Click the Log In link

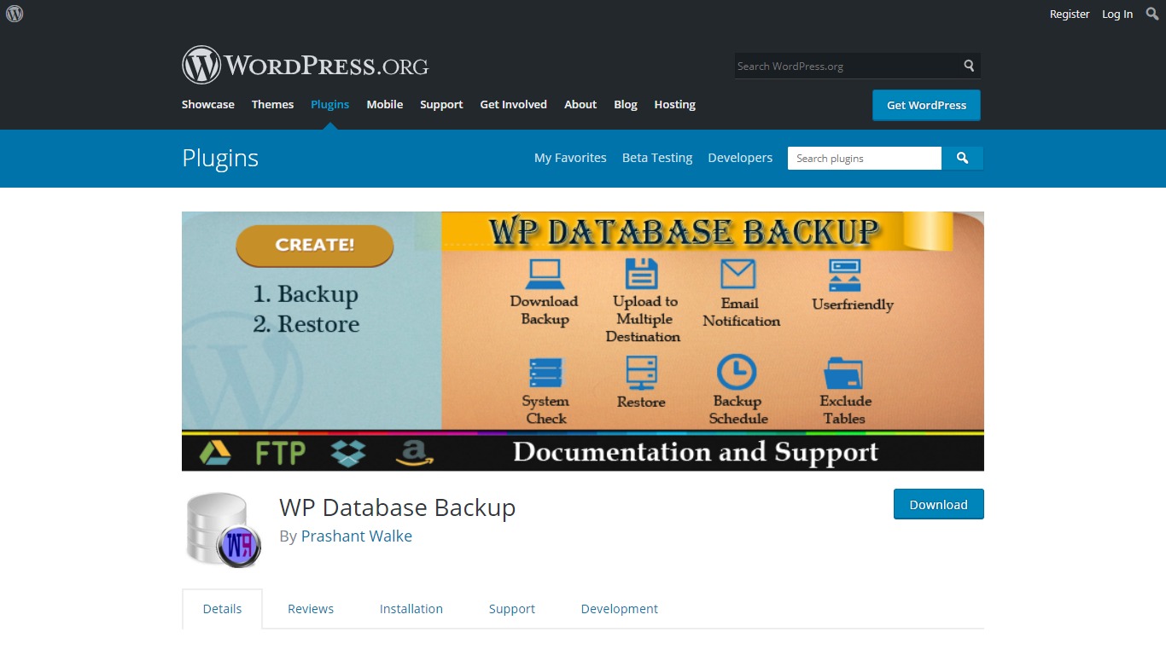[1117, 14]
